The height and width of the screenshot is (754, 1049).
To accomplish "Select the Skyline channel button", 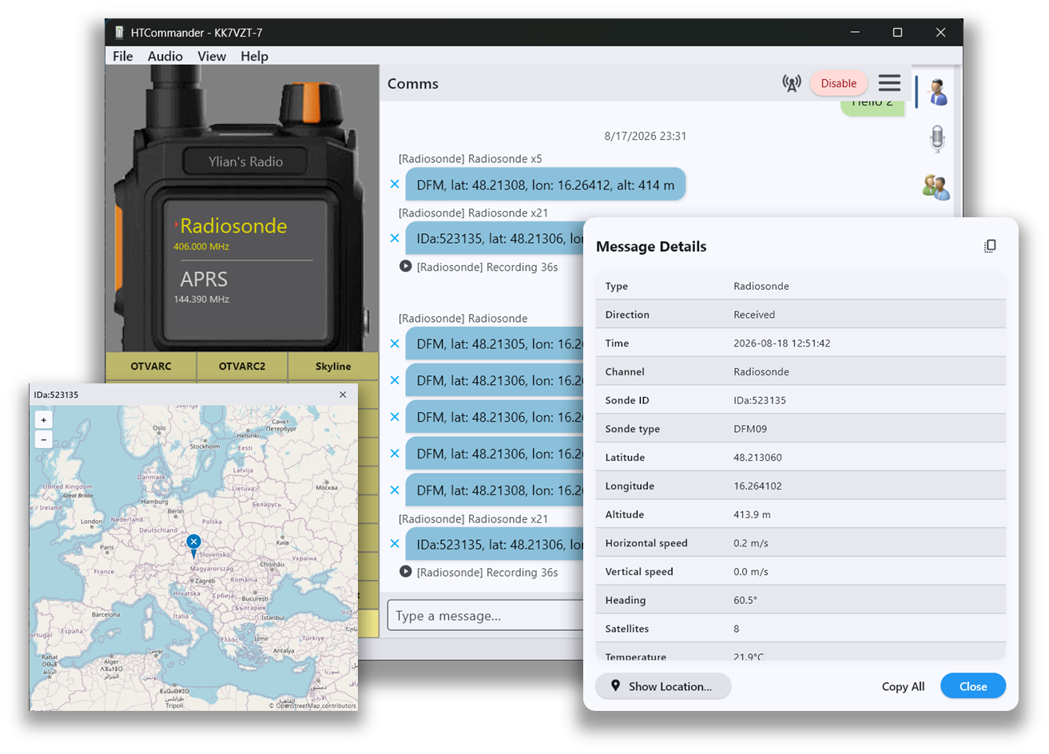I will tap(333, 366).
